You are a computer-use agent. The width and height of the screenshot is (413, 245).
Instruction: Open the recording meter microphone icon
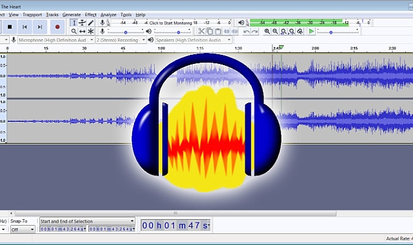[x=102, y=23]
